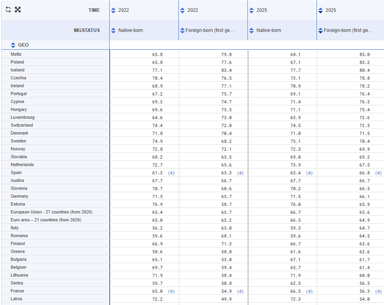Open Spain 2025 Native-born (d) flag
This screenshot has width=384, height=305.
309,173
